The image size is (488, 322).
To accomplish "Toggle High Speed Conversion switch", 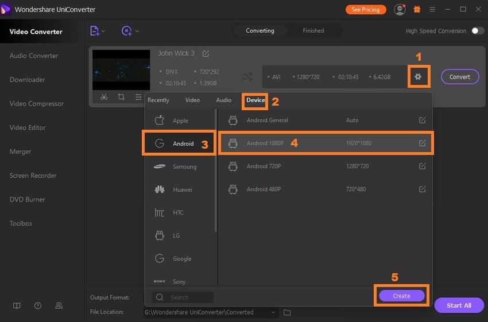I will pos(478,30).
